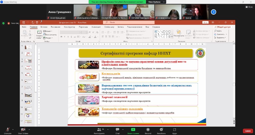Unmute the microphone in Zoom

click(x=7, y=129)
